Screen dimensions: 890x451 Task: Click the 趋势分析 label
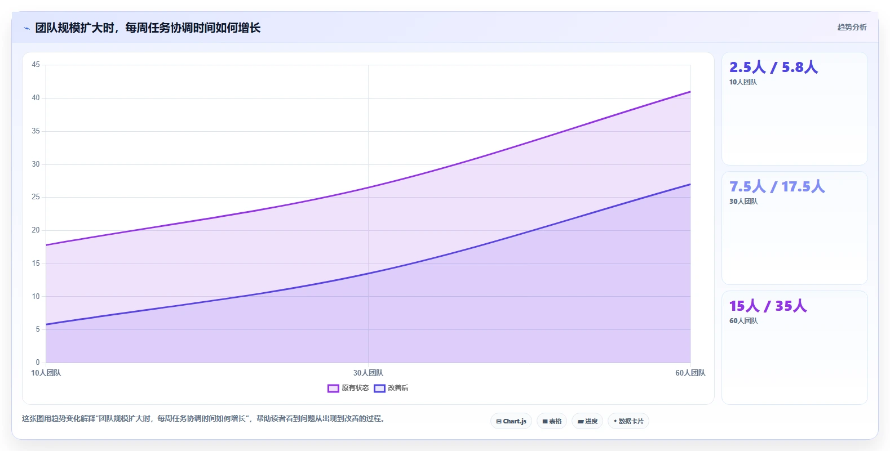click(852, 27)
